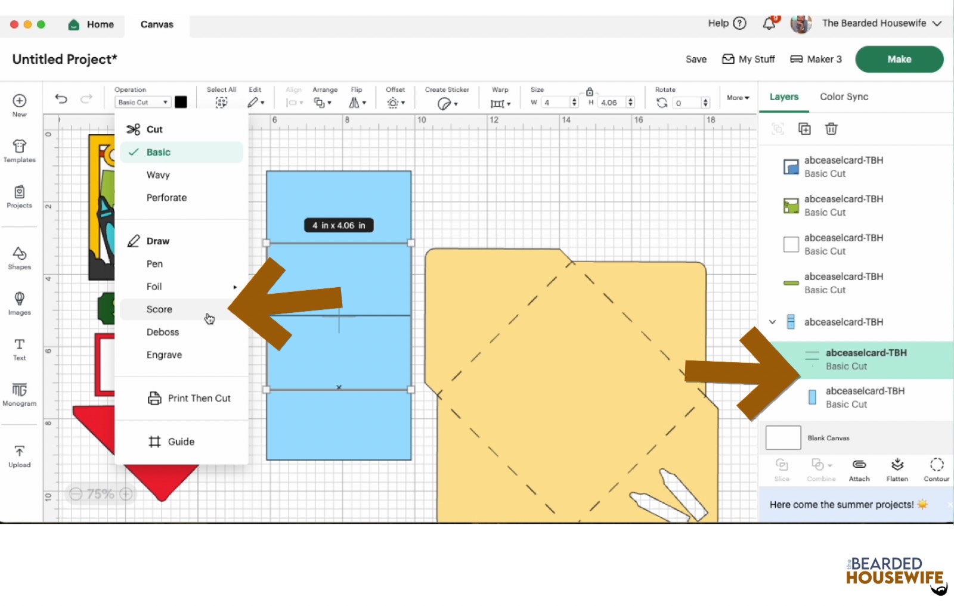Undo the last action

coord(61,99)
